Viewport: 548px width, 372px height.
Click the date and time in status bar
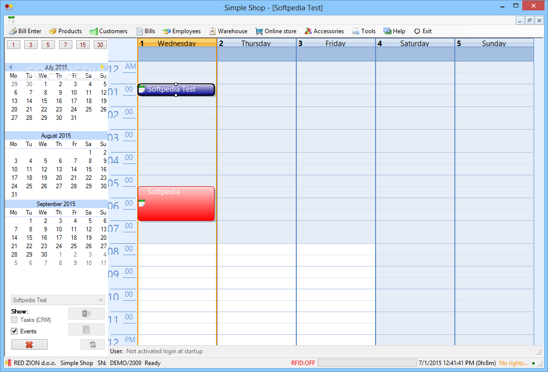click(x=457, y=363)
